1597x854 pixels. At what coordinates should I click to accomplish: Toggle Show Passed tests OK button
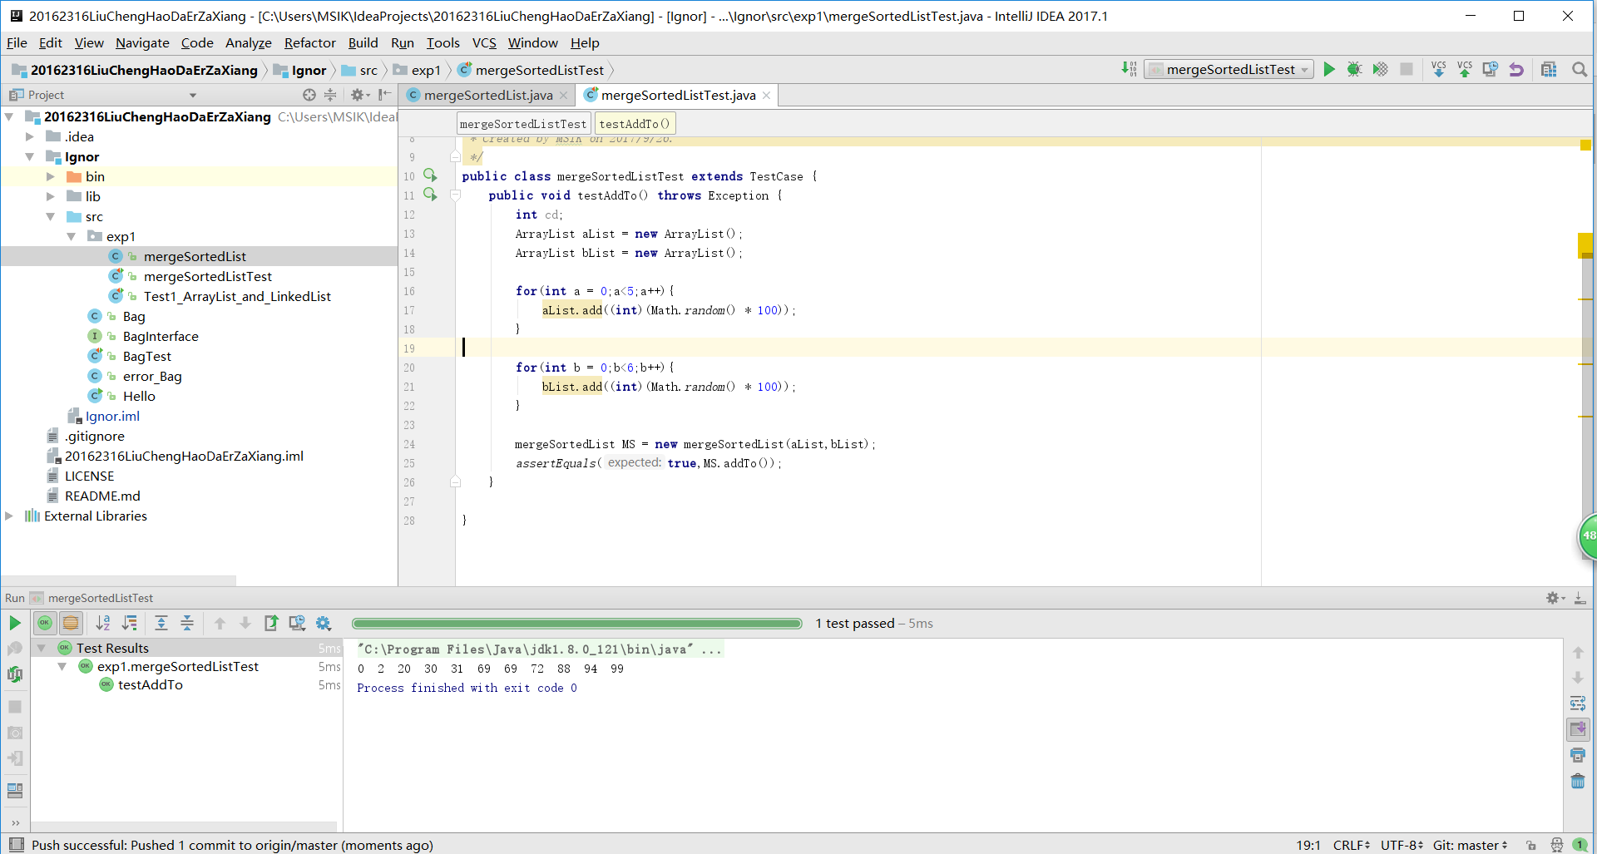click(45, 623)
